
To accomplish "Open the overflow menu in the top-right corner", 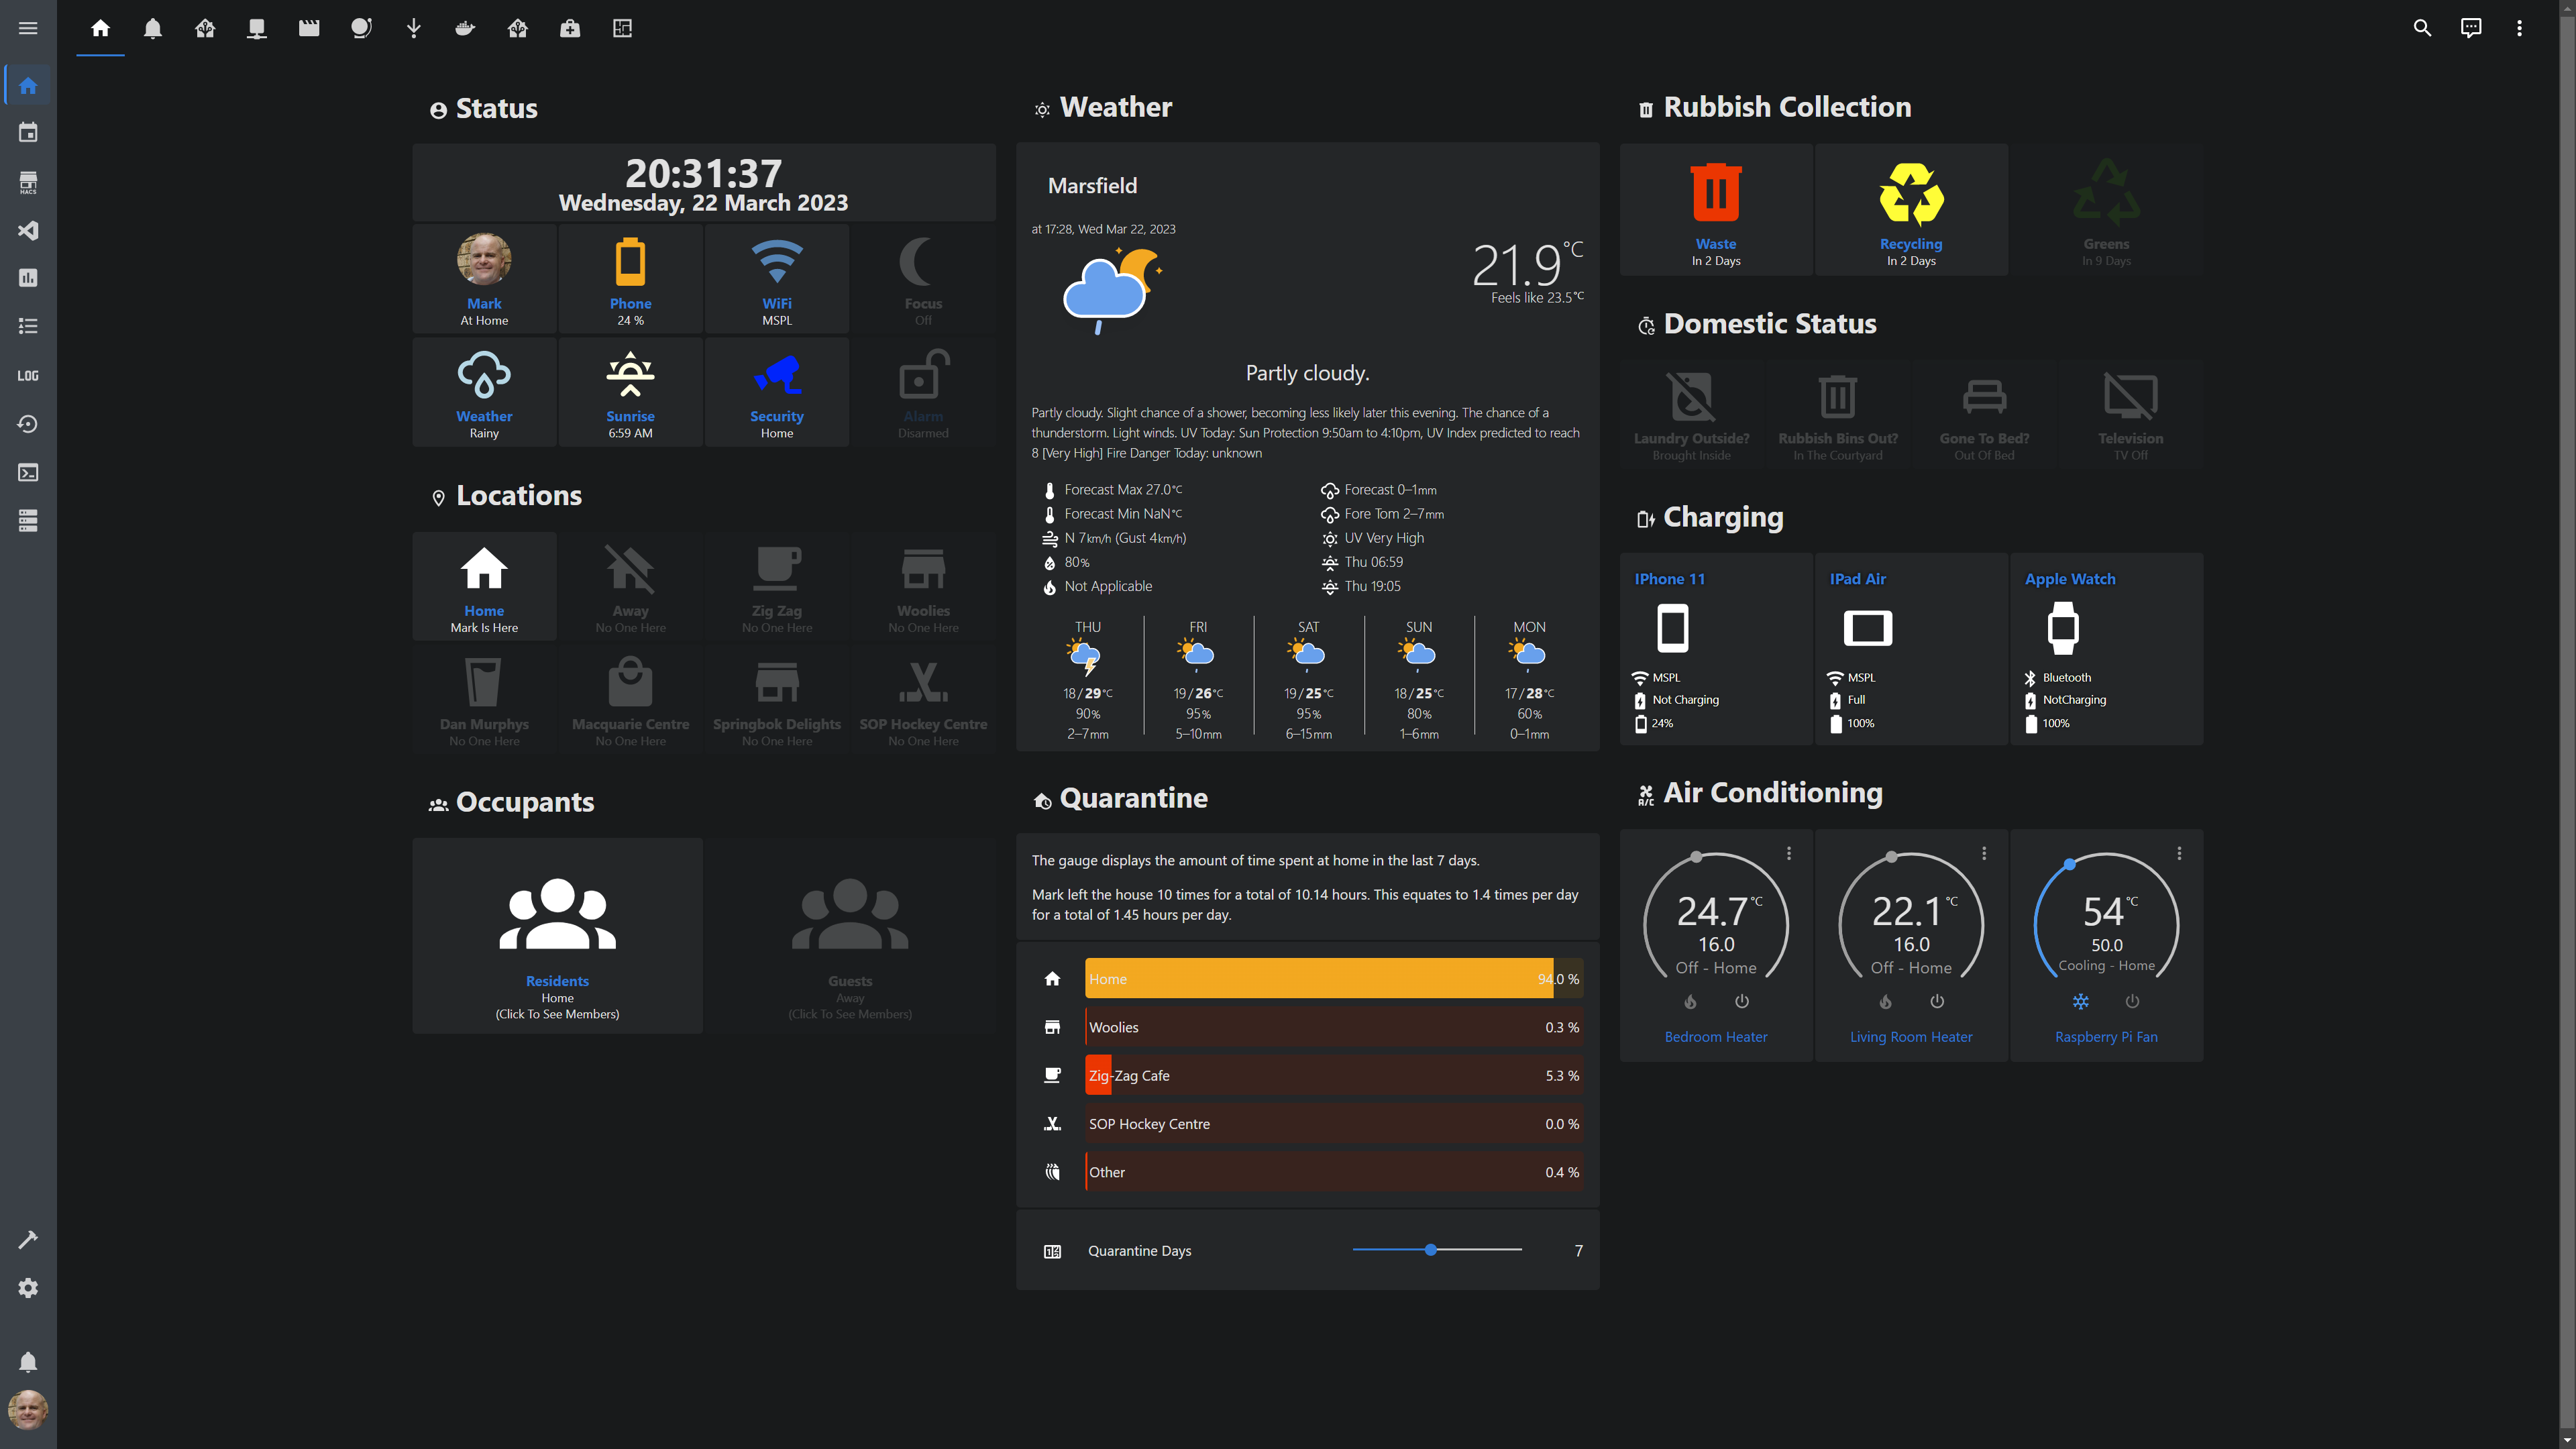I will 2520,28.
